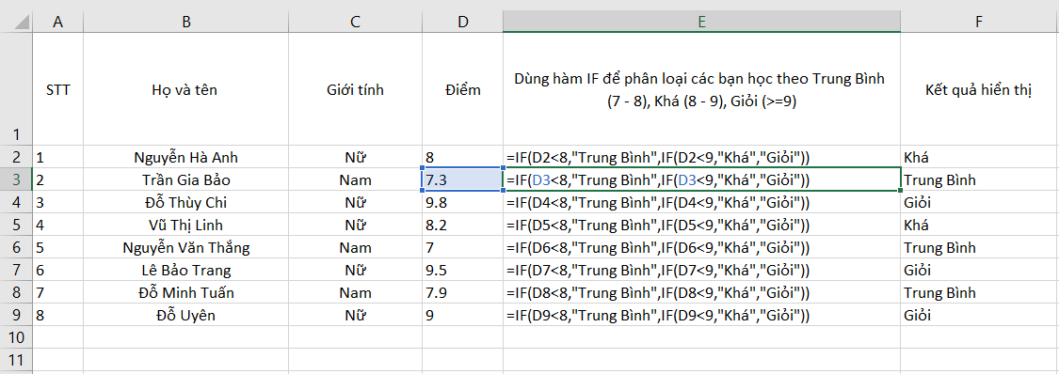Click result cell for Đỗ Thùy Chi
Screen dimensions: 1059x374
click(x=979, y=202)
